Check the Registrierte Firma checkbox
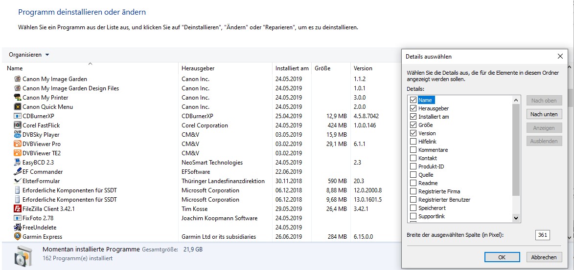574x270 pixels. (413, 191)
